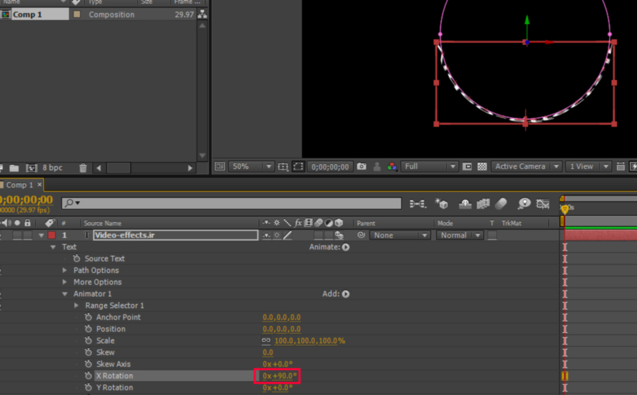
Task: Toggle pixel aspect ratio correction
Action: pyautogui.click(x=620, y=167)
